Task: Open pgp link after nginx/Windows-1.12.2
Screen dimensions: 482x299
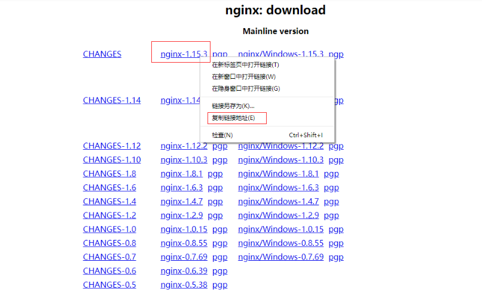Action: [x=336, y=146]
